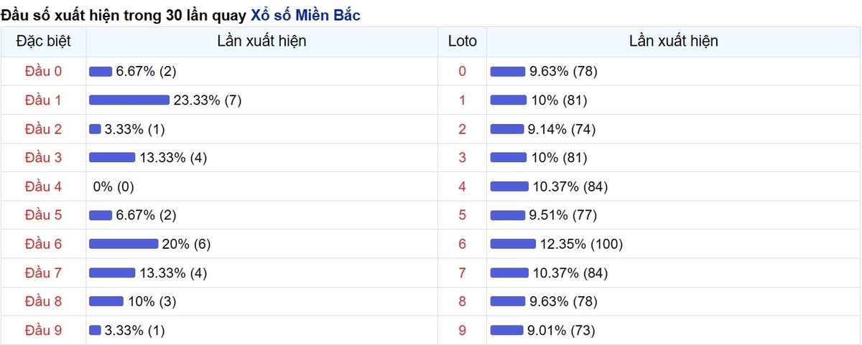862x345 pixels.
Task: Select the Đầu 7 row label
Action: pyautogui.click(x=43, y=273)
